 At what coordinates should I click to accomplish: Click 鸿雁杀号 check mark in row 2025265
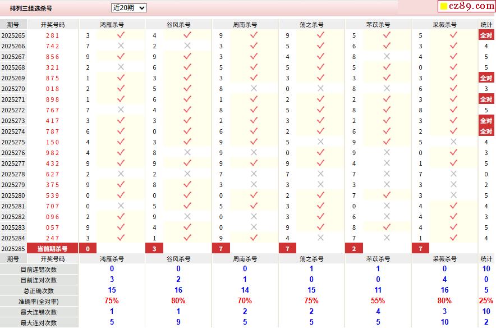pos(120,35)
